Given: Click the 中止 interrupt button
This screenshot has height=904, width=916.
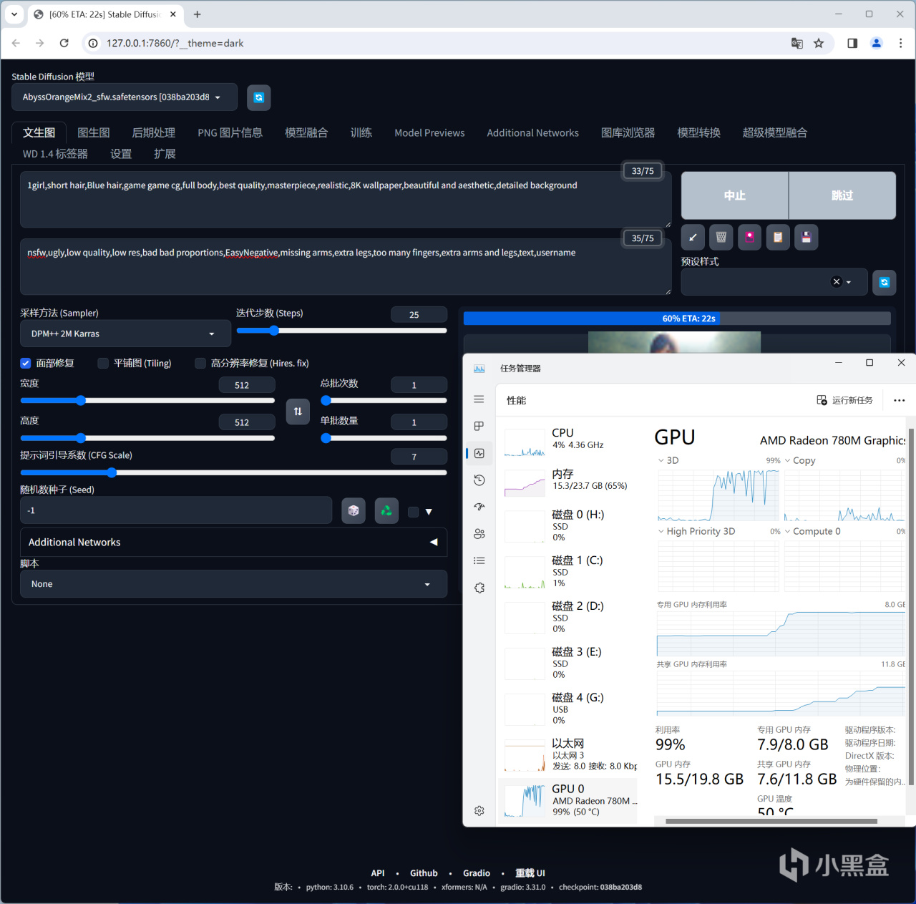Looking at the screenshot, I should click(735, 195).
